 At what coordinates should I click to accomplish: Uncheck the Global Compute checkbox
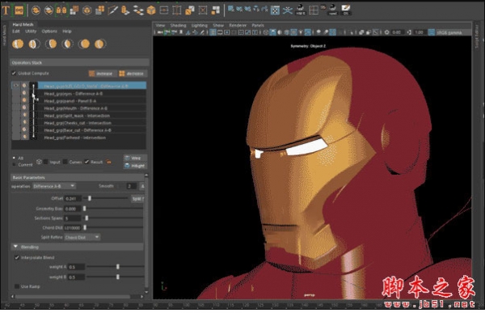(x=14, y=74)
